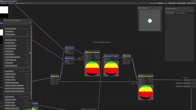Image resolution: width=196 pixels, height=110 pixels.
Task: Toggle the Graph Inspector panel visibility
Action: [x=181, y=3]
